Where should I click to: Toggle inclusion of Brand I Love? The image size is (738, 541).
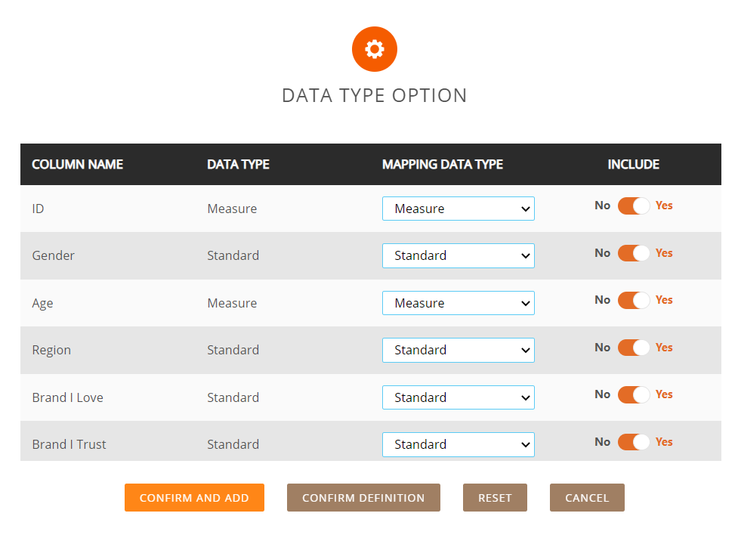pos(633,394)
